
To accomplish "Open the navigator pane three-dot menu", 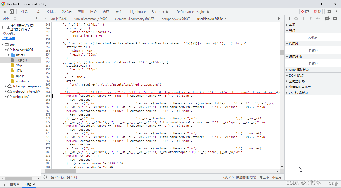I will click(x=36, y=19).
